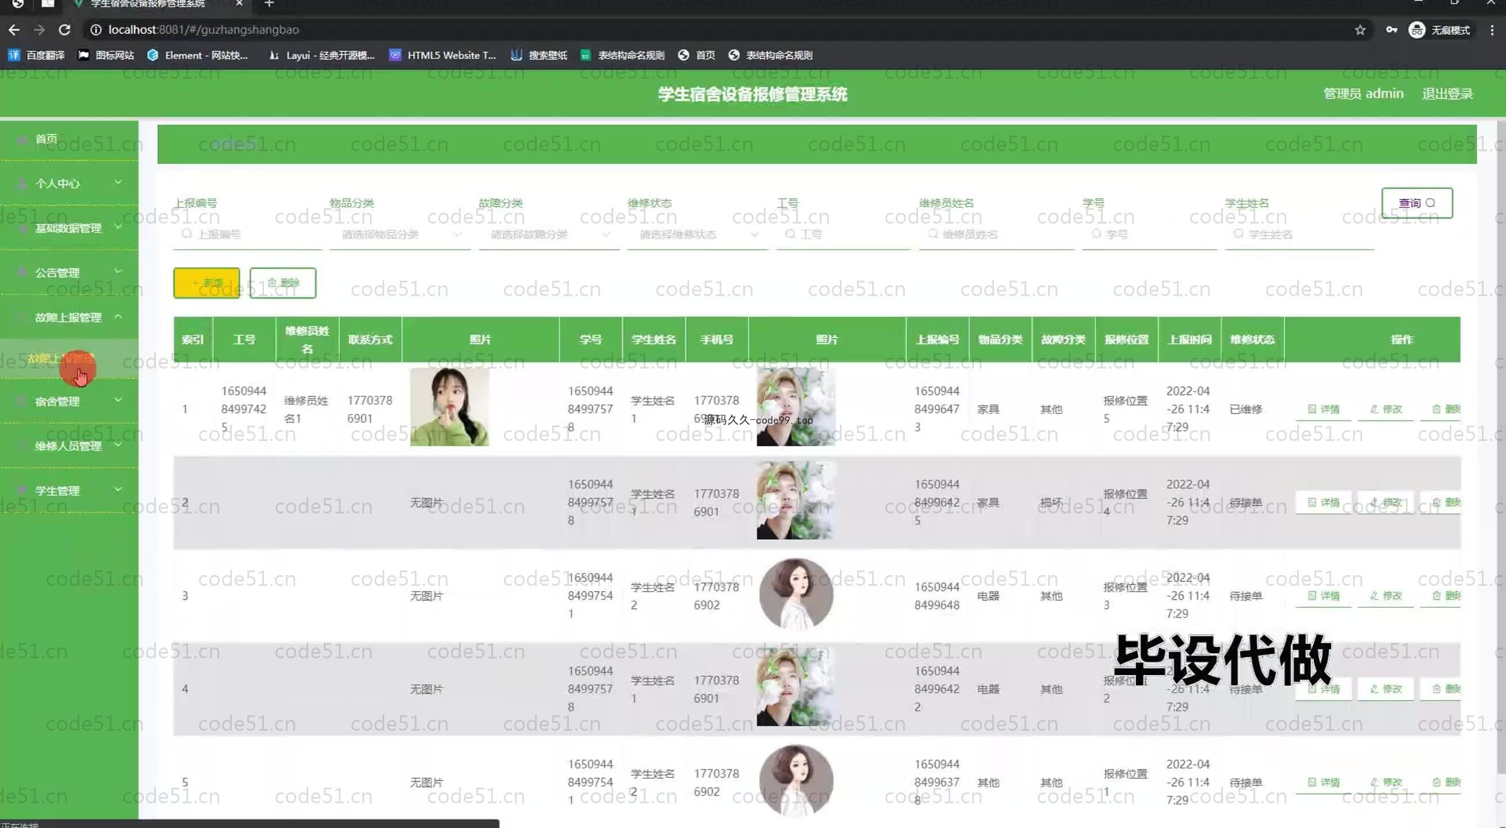
Task: Open the 首页 bookmark
Action: pyautogui.click(x=697, y=55)
